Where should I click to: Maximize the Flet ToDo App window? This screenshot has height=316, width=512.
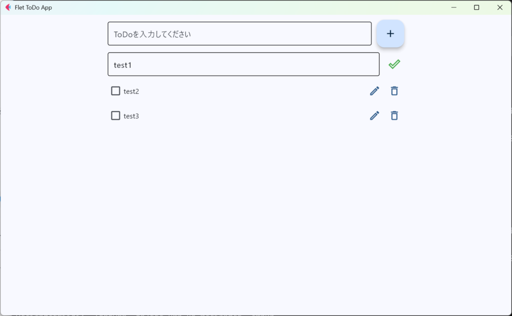pos(476,7)
